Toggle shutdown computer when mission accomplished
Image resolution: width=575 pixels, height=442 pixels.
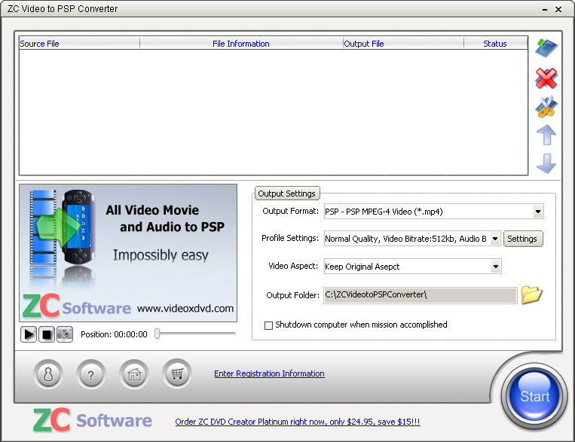point(268,325)
